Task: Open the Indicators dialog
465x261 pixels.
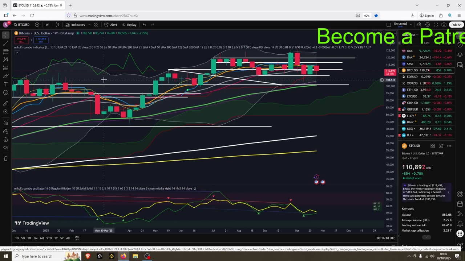Action: pyautogui.click(x=75, y=25)
